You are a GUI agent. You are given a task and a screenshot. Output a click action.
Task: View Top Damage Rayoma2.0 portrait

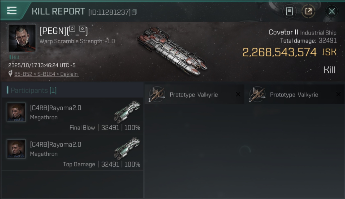(16, 149)
